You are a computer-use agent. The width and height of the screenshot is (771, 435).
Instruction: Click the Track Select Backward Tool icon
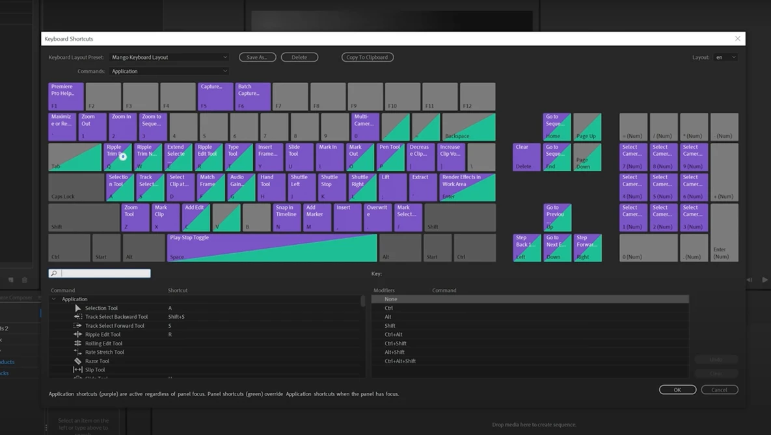77,317
